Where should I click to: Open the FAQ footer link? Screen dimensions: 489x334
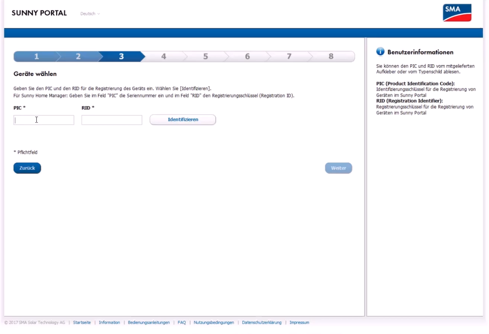(x=182, y=322)
